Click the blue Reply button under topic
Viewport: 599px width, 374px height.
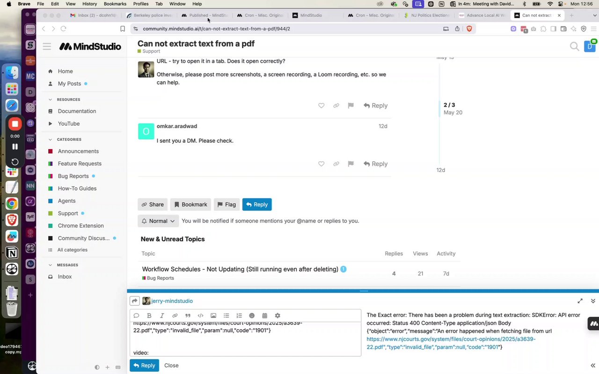click(257, 205)
